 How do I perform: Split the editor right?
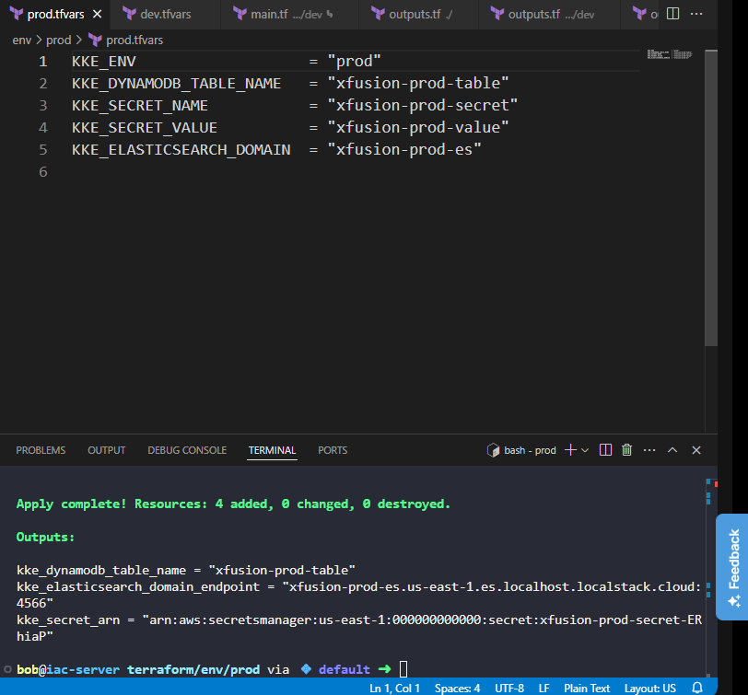point(672,14)
